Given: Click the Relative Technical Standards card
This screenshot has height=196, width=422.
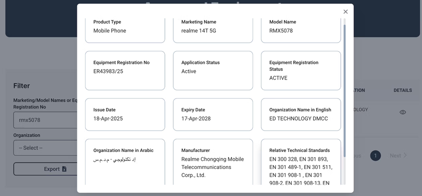Looking at the screenshot, I should 301,162.
